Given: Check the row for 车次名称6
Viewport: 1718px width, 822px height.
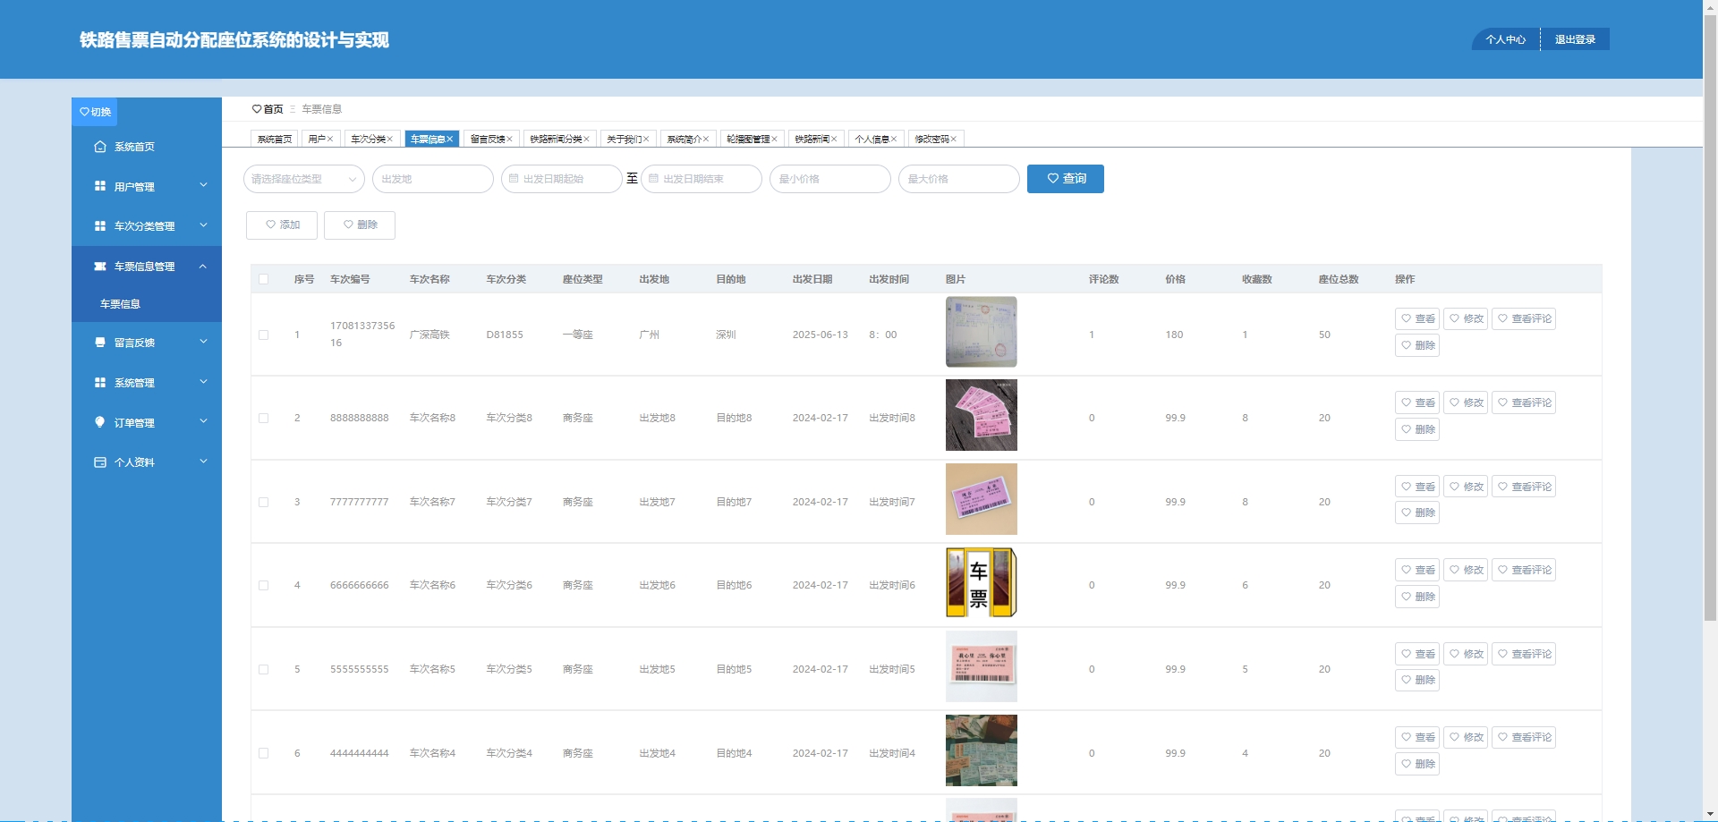Looking at the screenshot, I should tap(264, 585).
